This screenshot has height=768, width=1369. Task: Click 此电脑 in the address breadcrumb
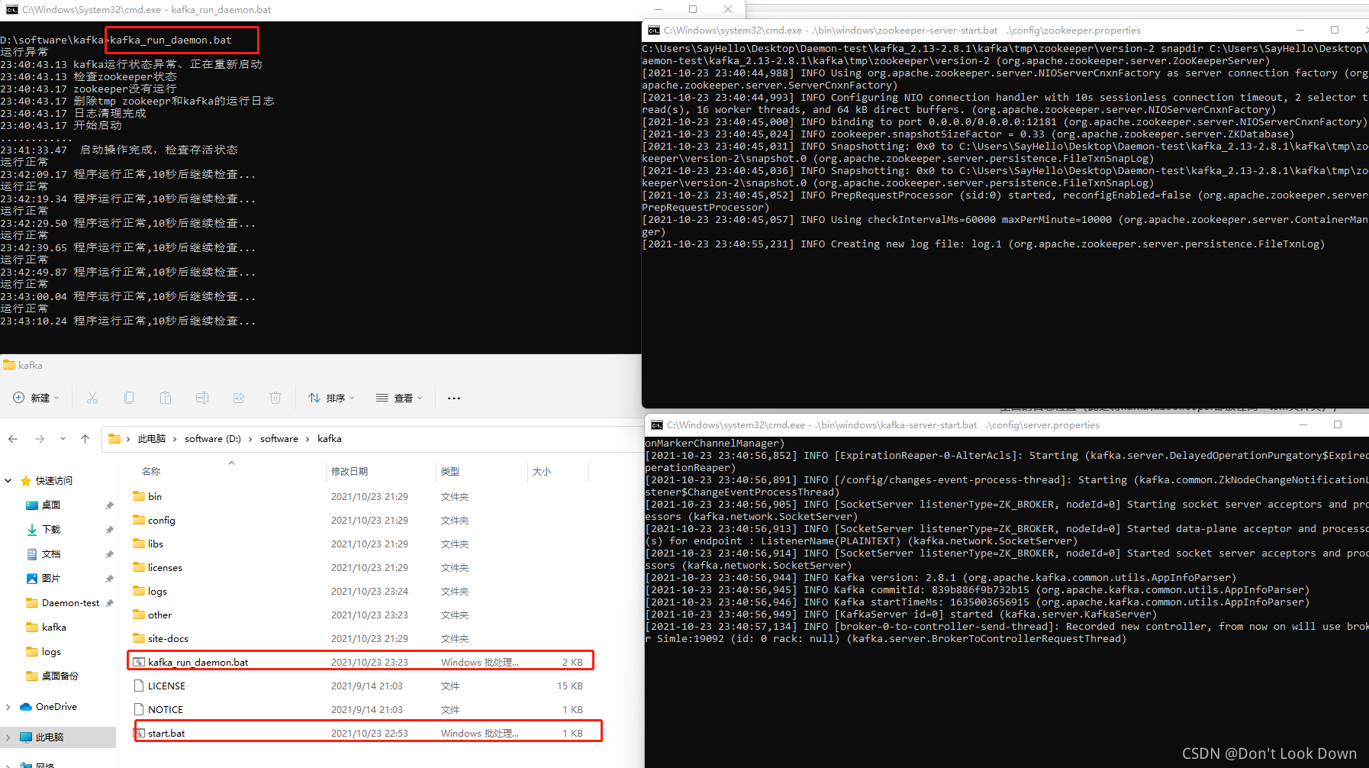151,438
